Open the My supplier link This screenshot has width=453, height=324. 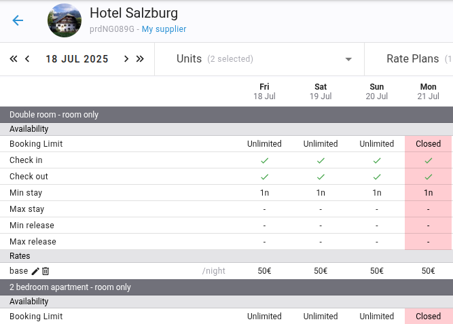(164, 29)
